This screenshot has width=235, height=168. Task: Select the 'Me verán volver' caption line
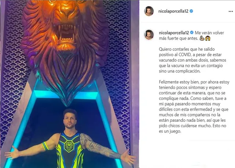point(209,33)
